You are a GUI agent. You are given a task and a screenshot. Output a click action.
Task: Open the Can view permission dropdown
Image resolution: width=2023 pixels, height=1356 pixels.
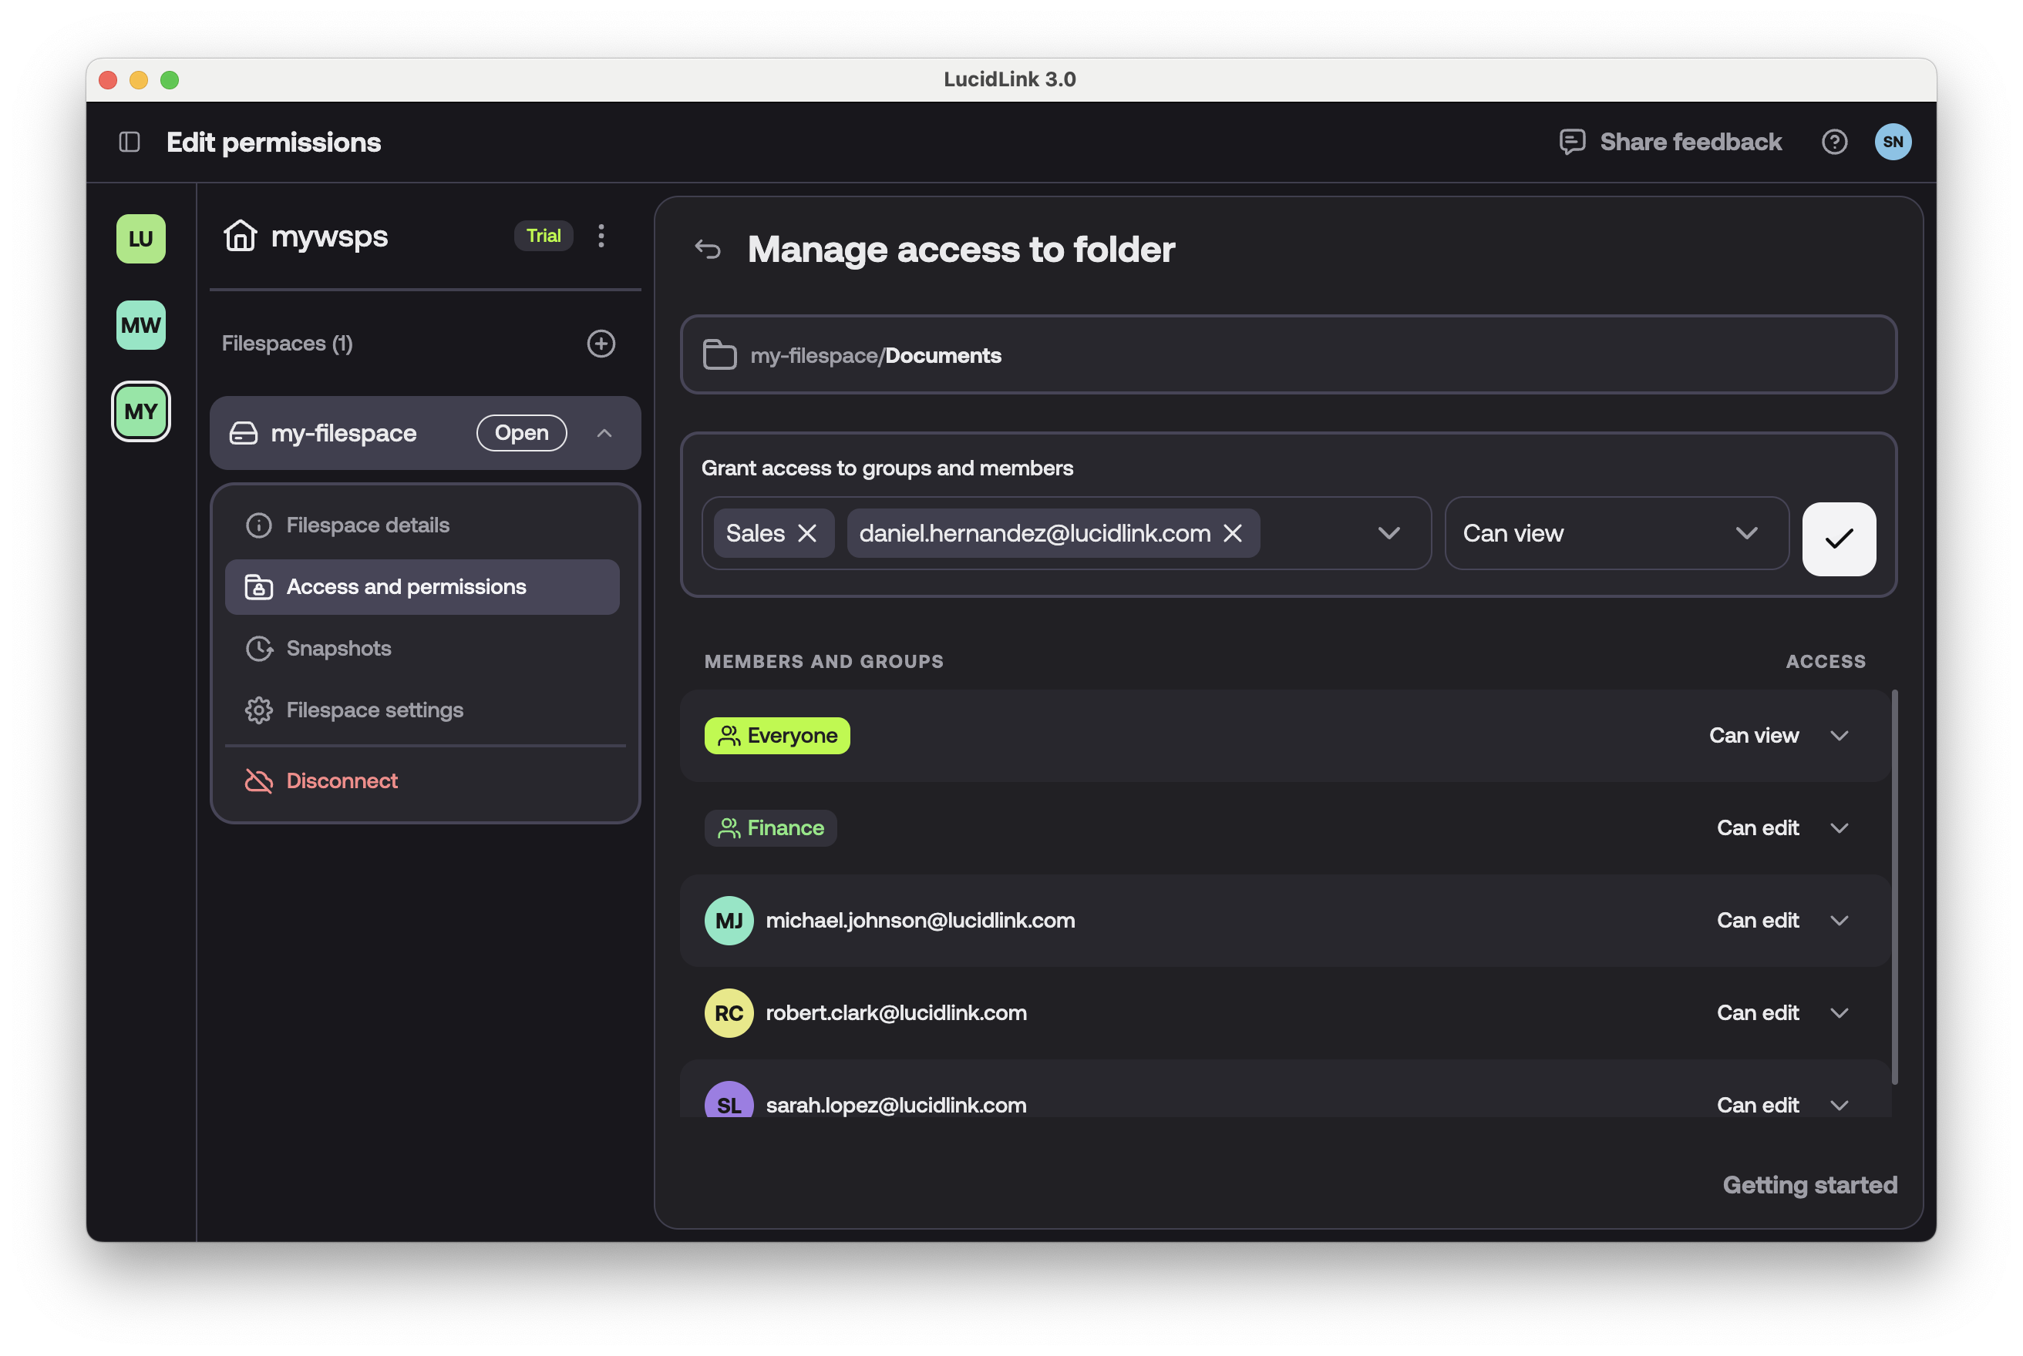[1617, 534]
